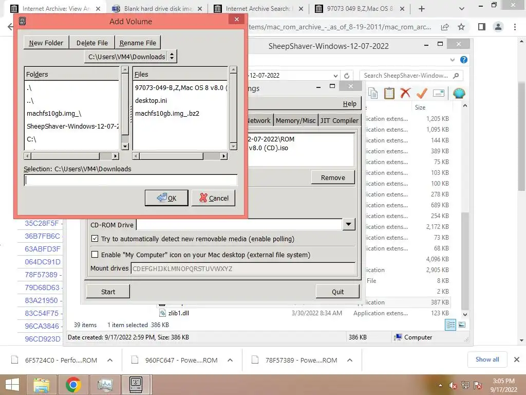Click the Explorer paste clipboard icon
The height and width of the screenshot is (395, 526).
click(x=389, y=93)
